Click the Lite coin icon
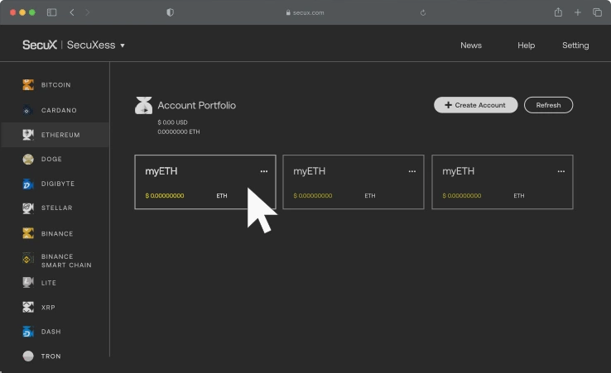 coord(28,282)
